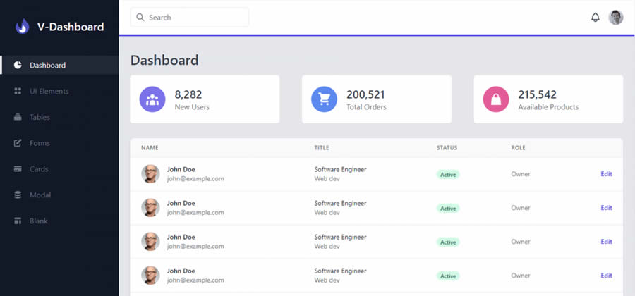Go to Forms in sidebar
This screenshot has height=296, width=635.
tap(40, 144)
